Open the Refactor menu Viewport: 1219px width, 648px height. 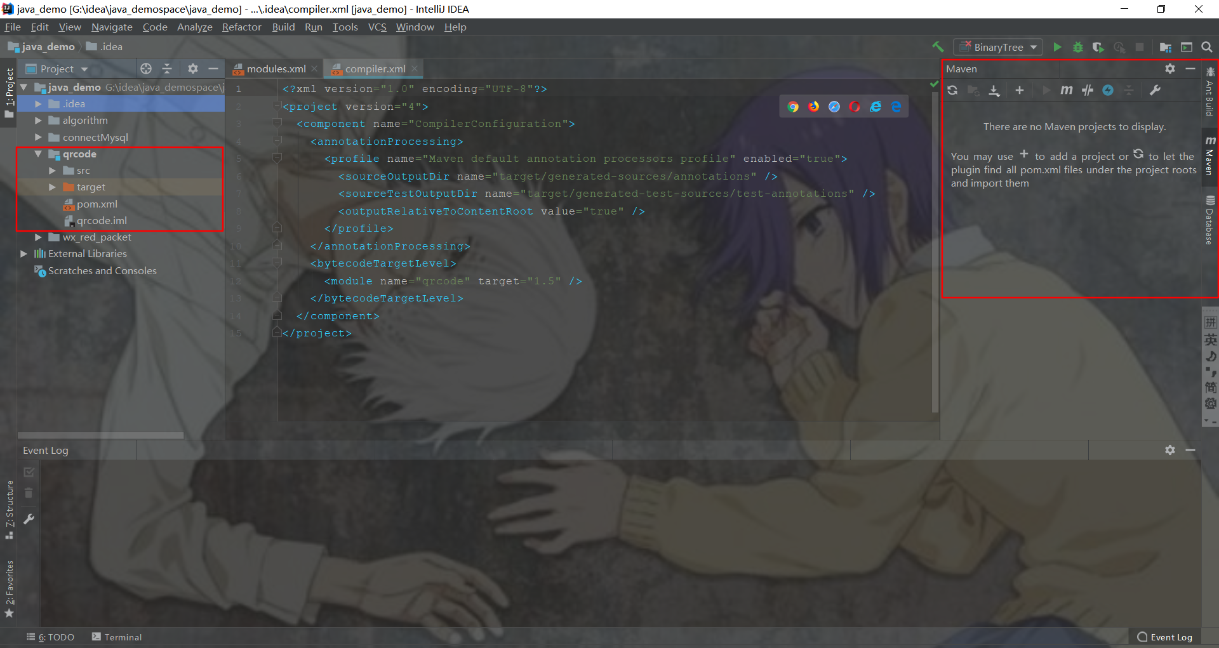click(x=241, y=27)
